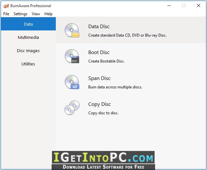Start Span Disc via its title
The width and height of the screenshot is (207, 170).
point(99,78)
